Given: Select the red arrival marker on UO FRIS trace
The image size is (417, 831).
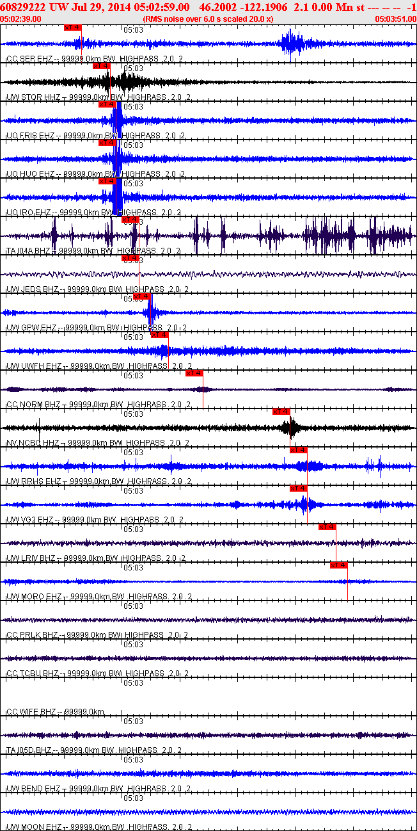Looking at the screenshot, I should 107,104.
